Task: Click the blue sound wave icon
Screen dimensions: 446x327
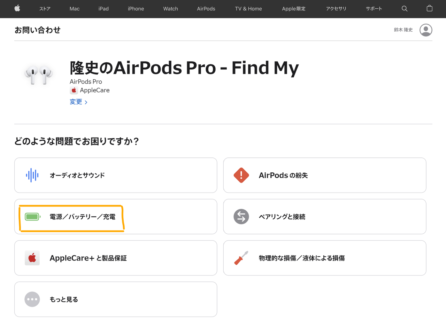Action: tap(32, 175)
